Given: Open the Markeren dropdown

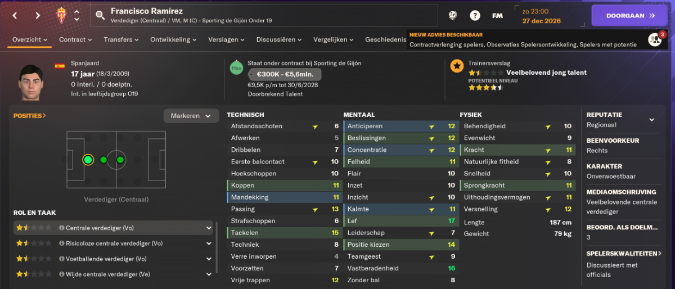Looking at the screenshot, I should pyautogui.click(x=191, y=116).
